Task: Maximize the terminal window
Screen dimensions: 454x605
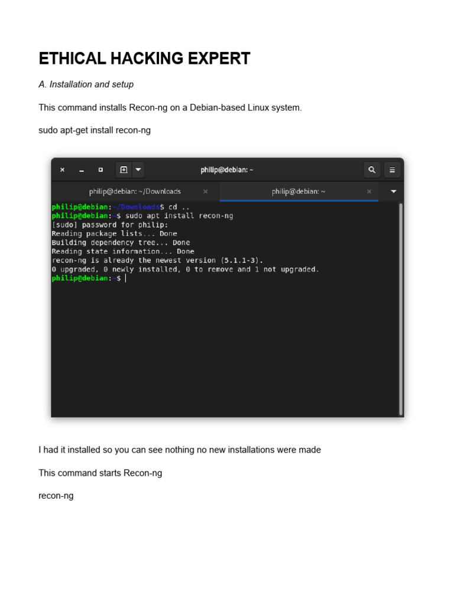Action: pyautogui.click(x=100, y=170)
